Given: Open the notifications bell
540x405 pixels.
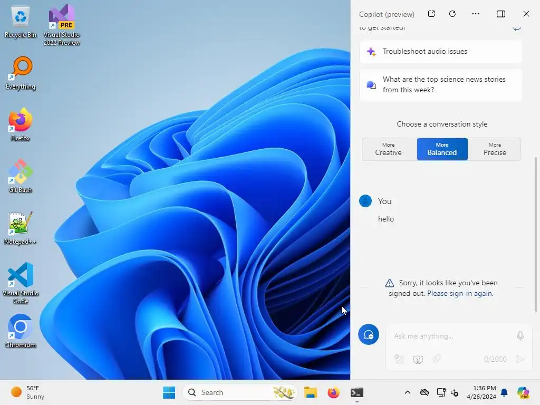Looking at the screenshot, I should pos(504,392).
